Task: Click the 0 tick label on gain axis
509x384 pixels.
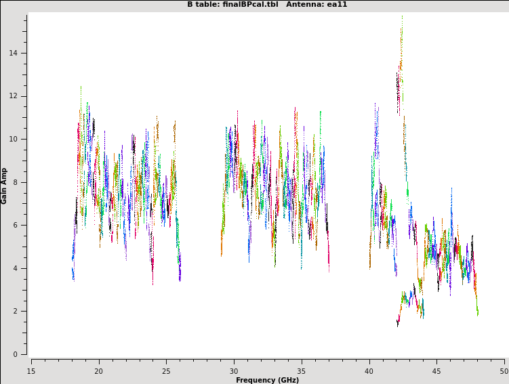Action: pos(16,354)
